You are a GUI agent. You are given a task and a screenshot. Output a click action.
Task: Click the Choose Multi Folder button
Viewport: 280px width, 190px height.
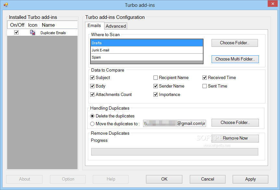point(235,59)
